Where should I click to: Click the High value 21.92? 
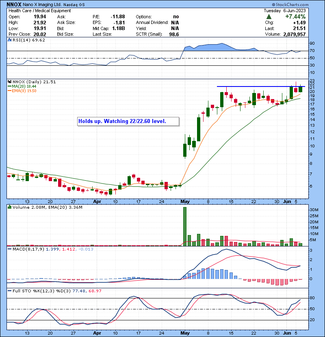tap(40, 22)
